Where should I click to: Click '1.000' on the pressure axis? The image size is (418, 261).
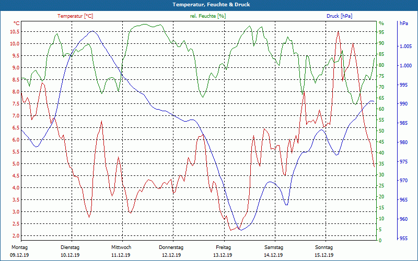tap(405, 66)
